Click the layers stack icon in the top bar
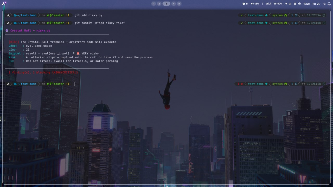The width and height of the screenshot is (333, 187). [x=295, y=4]
